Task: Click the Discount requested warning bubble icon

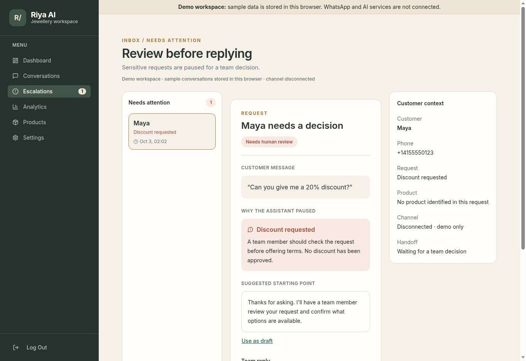Action: (x=250, y=229)
